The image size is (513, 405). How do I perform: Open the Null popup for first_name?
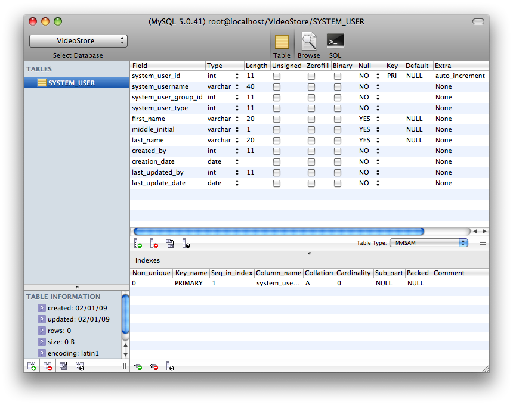tap(378, 119)
